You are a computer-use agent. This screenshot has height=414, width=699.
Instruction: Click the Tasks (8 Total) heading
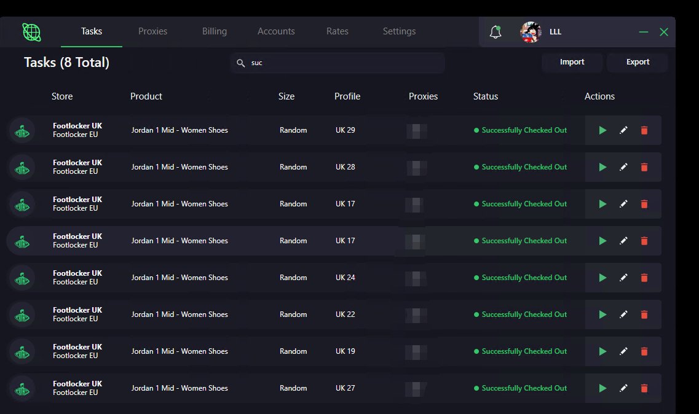click(x=66, y=63)
